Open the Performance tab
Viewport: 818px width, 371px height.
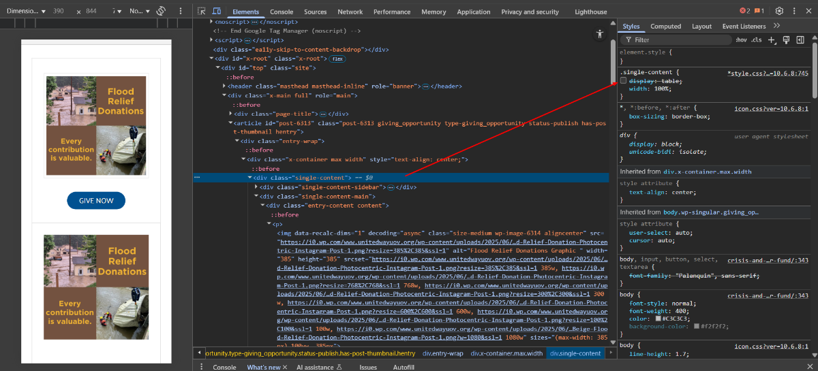click(392, 12)
